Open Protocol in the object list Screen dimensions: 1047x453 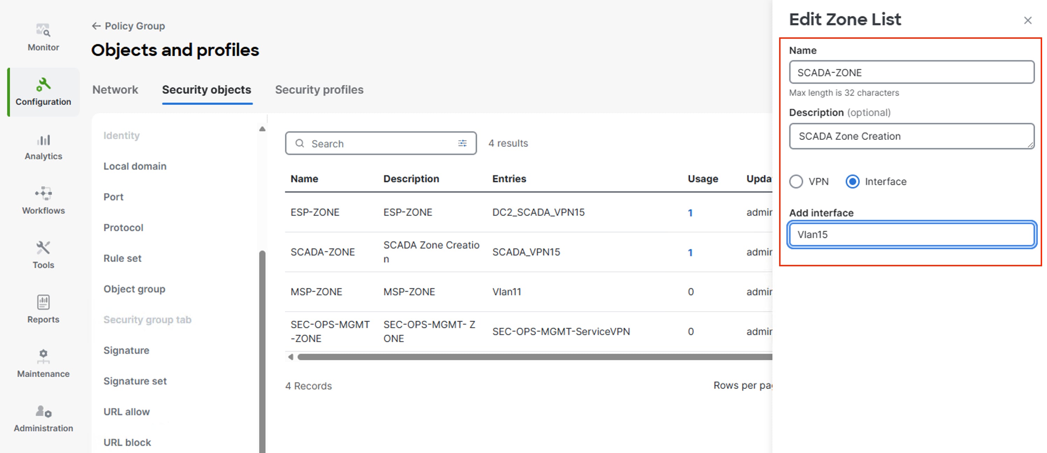click(123, 228)
